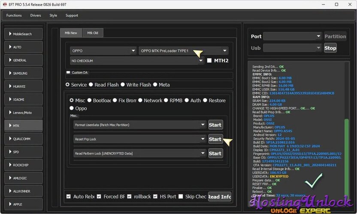The height and width of the screenshot is (214, 357).
Task: Toggle the HS Port checkbox
Action: pyautogui.click(x=155, y=196)
